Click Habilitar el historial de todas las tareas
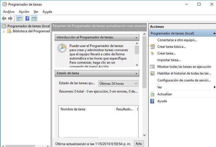Screen dimensions: 216x147 (184, 73)
